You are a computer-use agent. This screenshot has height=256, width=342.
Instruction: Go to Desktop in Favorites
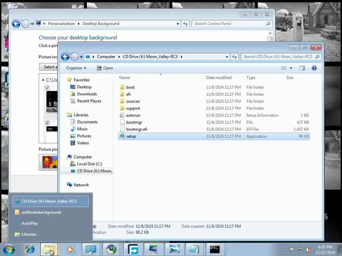[84, 87]
